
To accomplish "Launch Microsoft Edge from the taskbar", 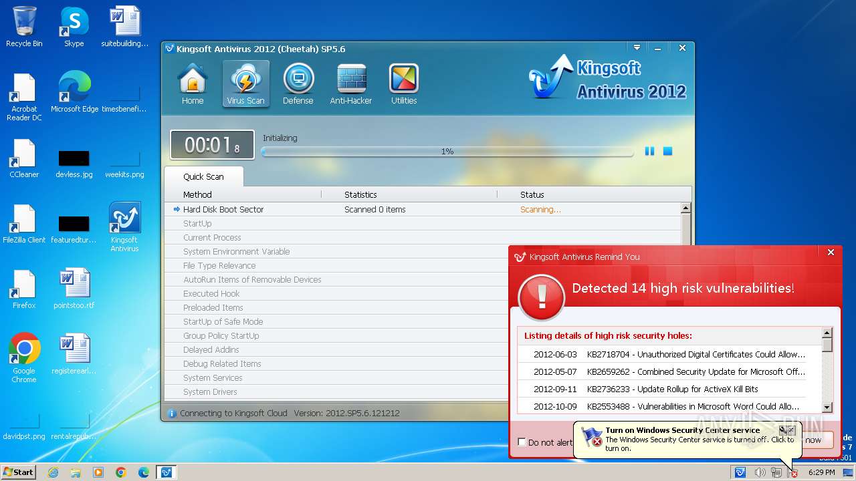I will (144, 472).
